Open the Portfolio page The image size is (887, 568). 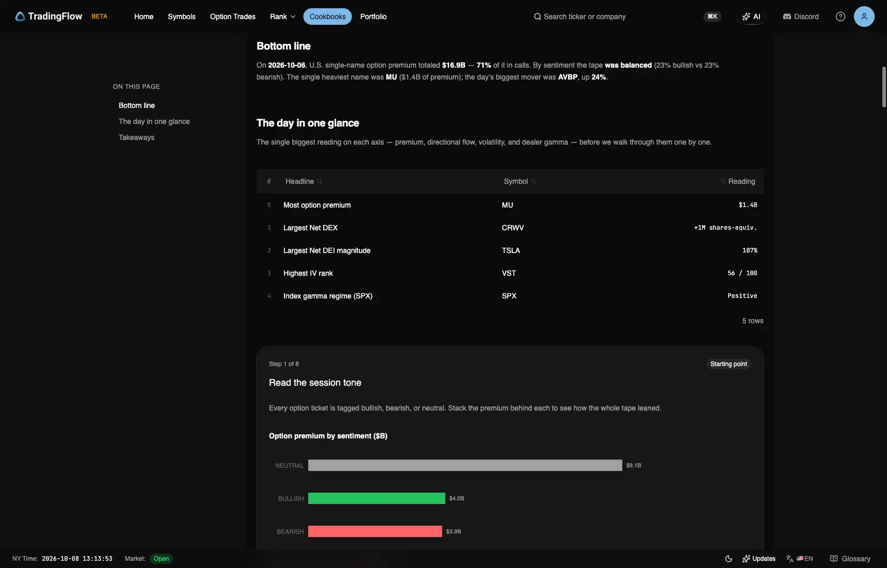click(373, 17)
